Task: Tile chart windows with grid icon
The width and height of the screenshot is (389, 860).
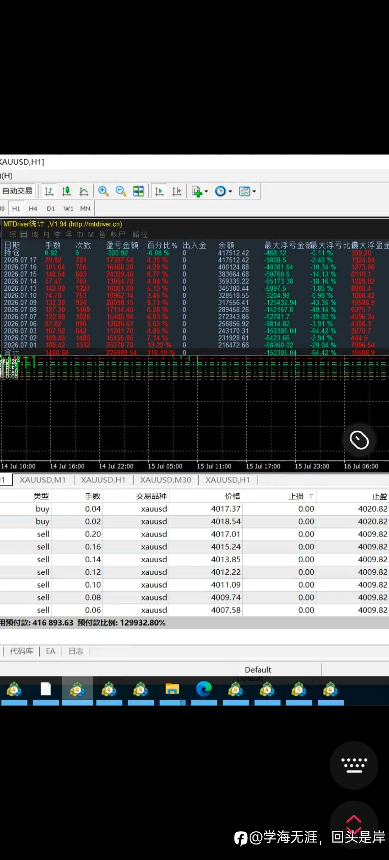Action: tap(138, 191)
